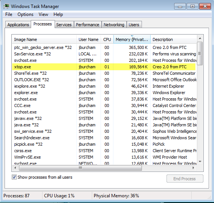The width and height of the screenshot is (214, 203).
Task: Open the Performance tab
Action: (88, 25)
